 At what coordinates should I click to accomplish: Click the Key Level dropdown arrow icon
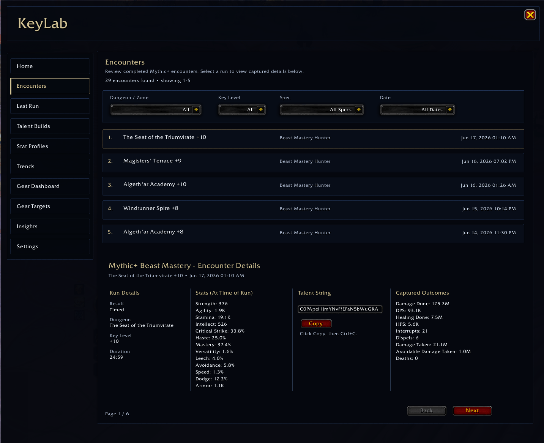point(261,110)
